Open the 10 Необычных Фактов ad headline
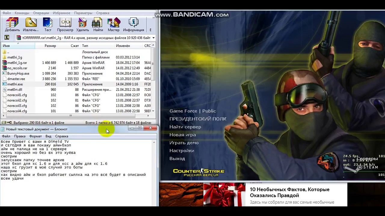 coord(290,192)
